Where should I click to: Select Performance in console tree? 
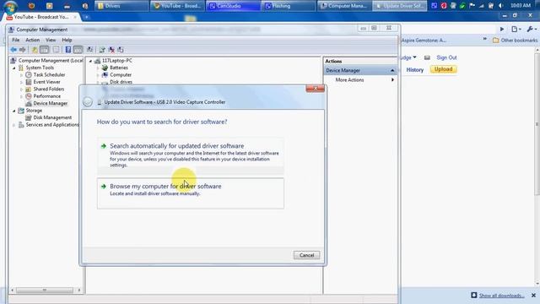(47, 96)
